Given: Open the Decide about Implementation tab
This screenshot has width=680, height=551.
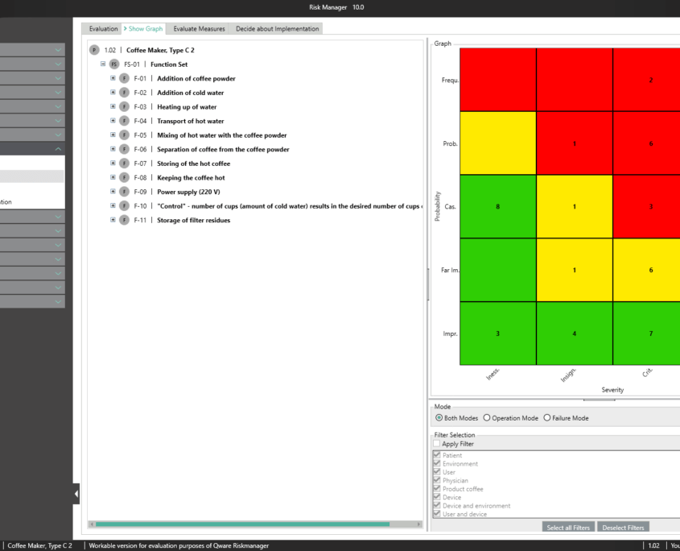Looking at the screenshot, I should pos(277,29).
